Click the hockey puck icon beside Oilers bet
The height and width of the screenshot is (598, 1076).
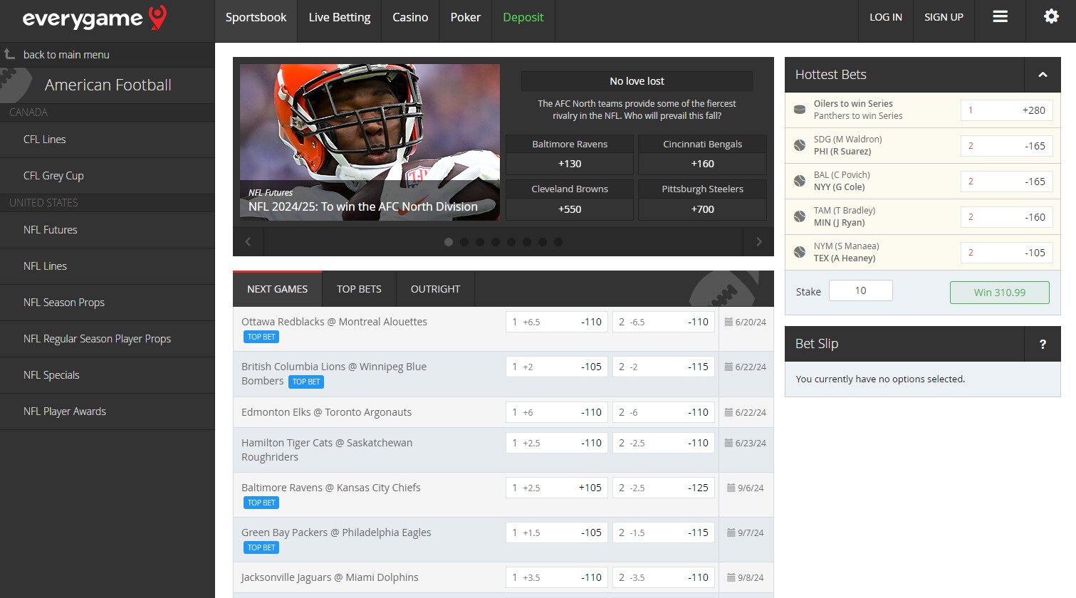pyautogui.click(x=801, y=110)
